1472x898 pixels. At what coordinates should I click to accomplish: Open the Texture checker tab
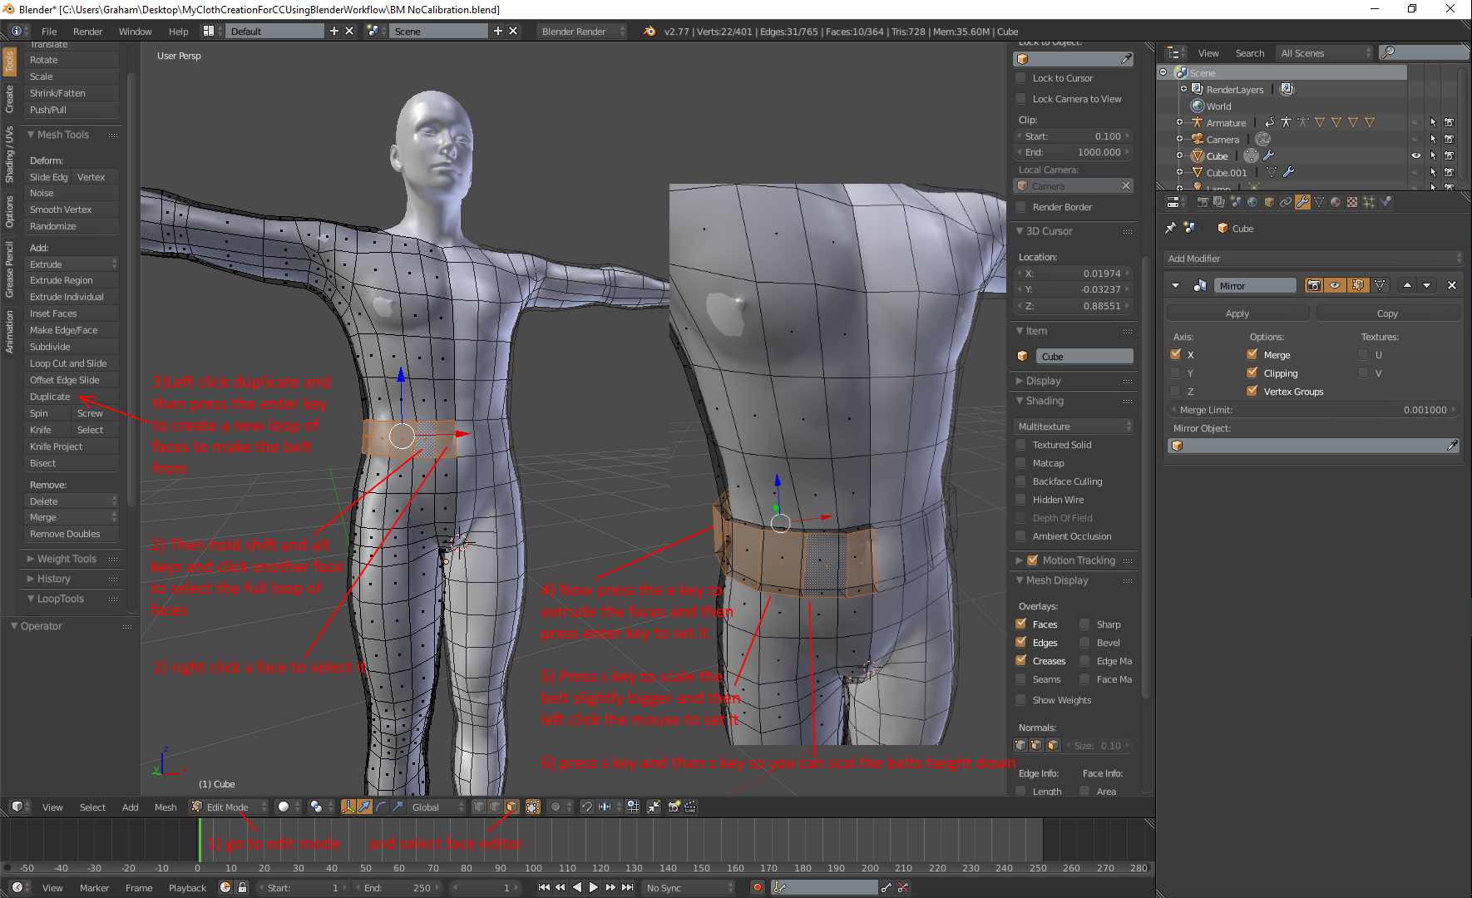point(1352,202)
